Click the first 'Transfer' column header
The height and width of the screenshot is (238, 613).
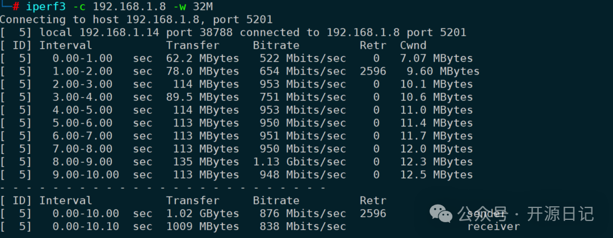tap(192, 45)
